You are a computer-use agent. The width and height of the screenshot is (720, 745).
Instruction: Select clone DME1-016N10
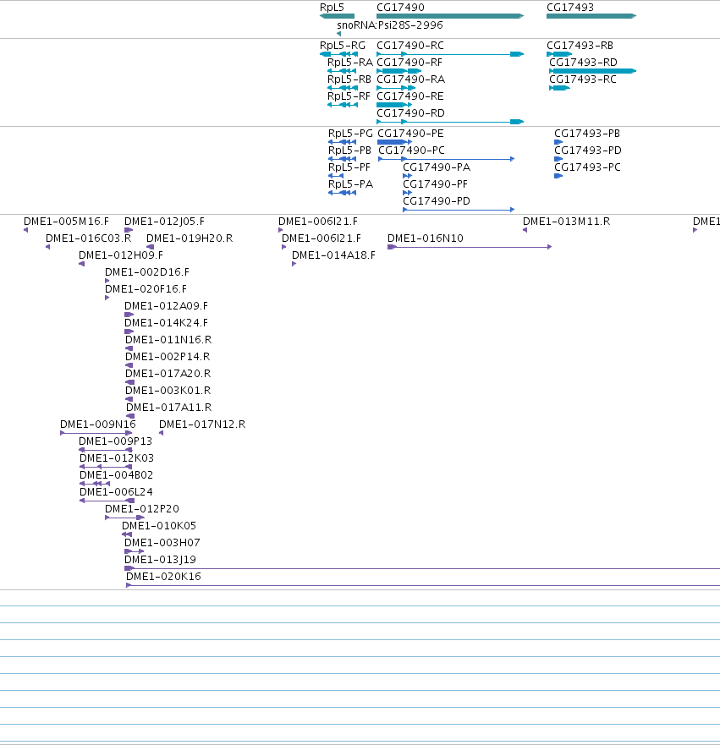(426, 238)
